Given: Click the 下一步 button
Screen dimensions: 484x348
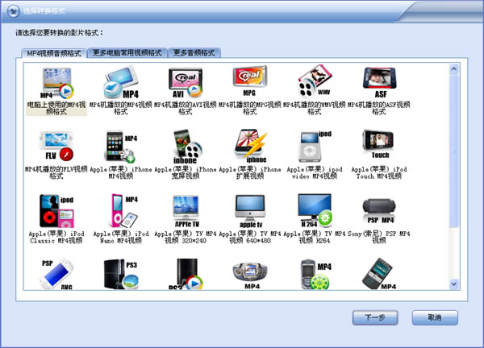Looking at the screenshot, I should point(375,317).
